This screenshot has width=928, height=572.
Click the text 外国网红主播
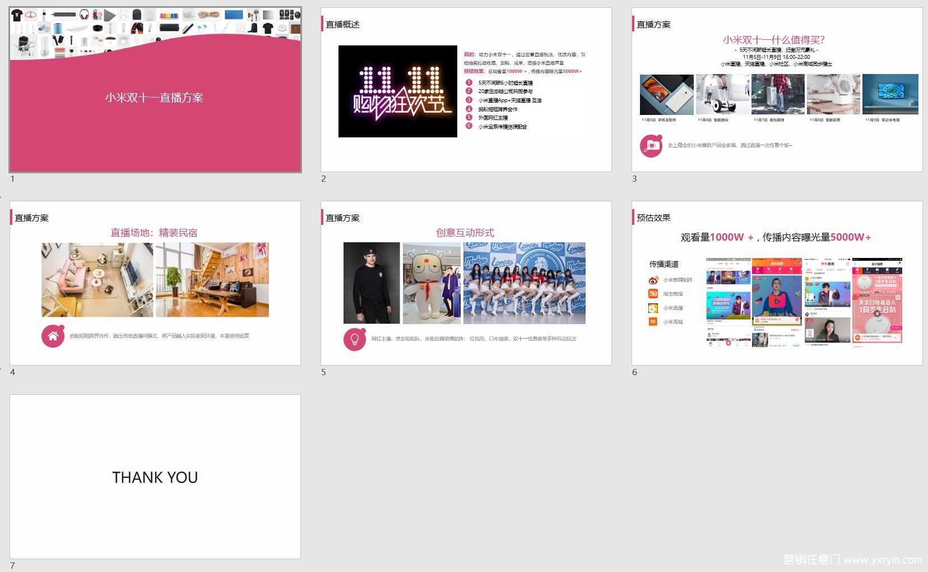pos(493,118)
